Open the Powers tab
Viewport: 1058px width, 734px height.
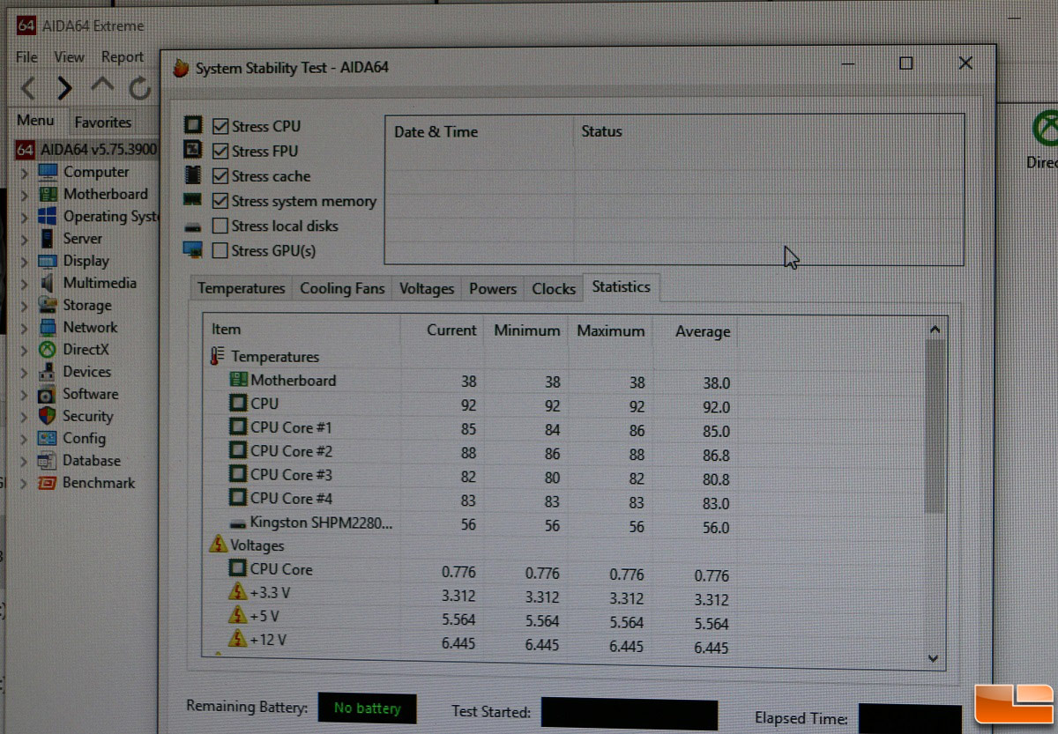[493, 288]
